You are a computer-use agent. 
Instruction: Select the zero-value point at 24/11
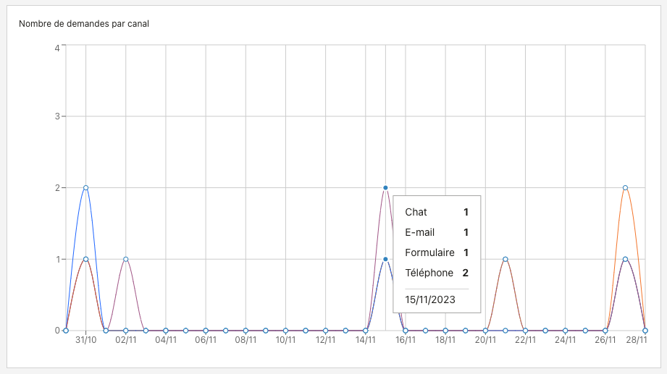[x=566, y=331]
